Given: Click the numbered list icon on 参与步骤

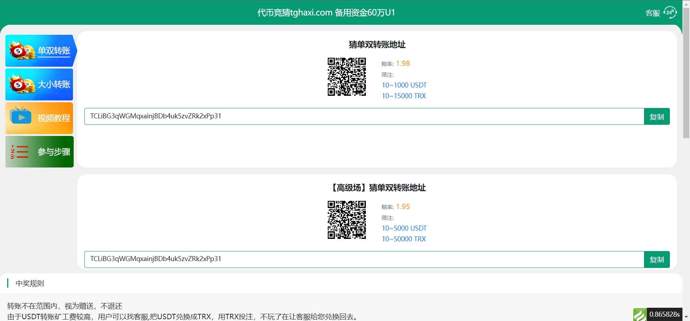Looking at the screenshot, I should pos(20,152).
